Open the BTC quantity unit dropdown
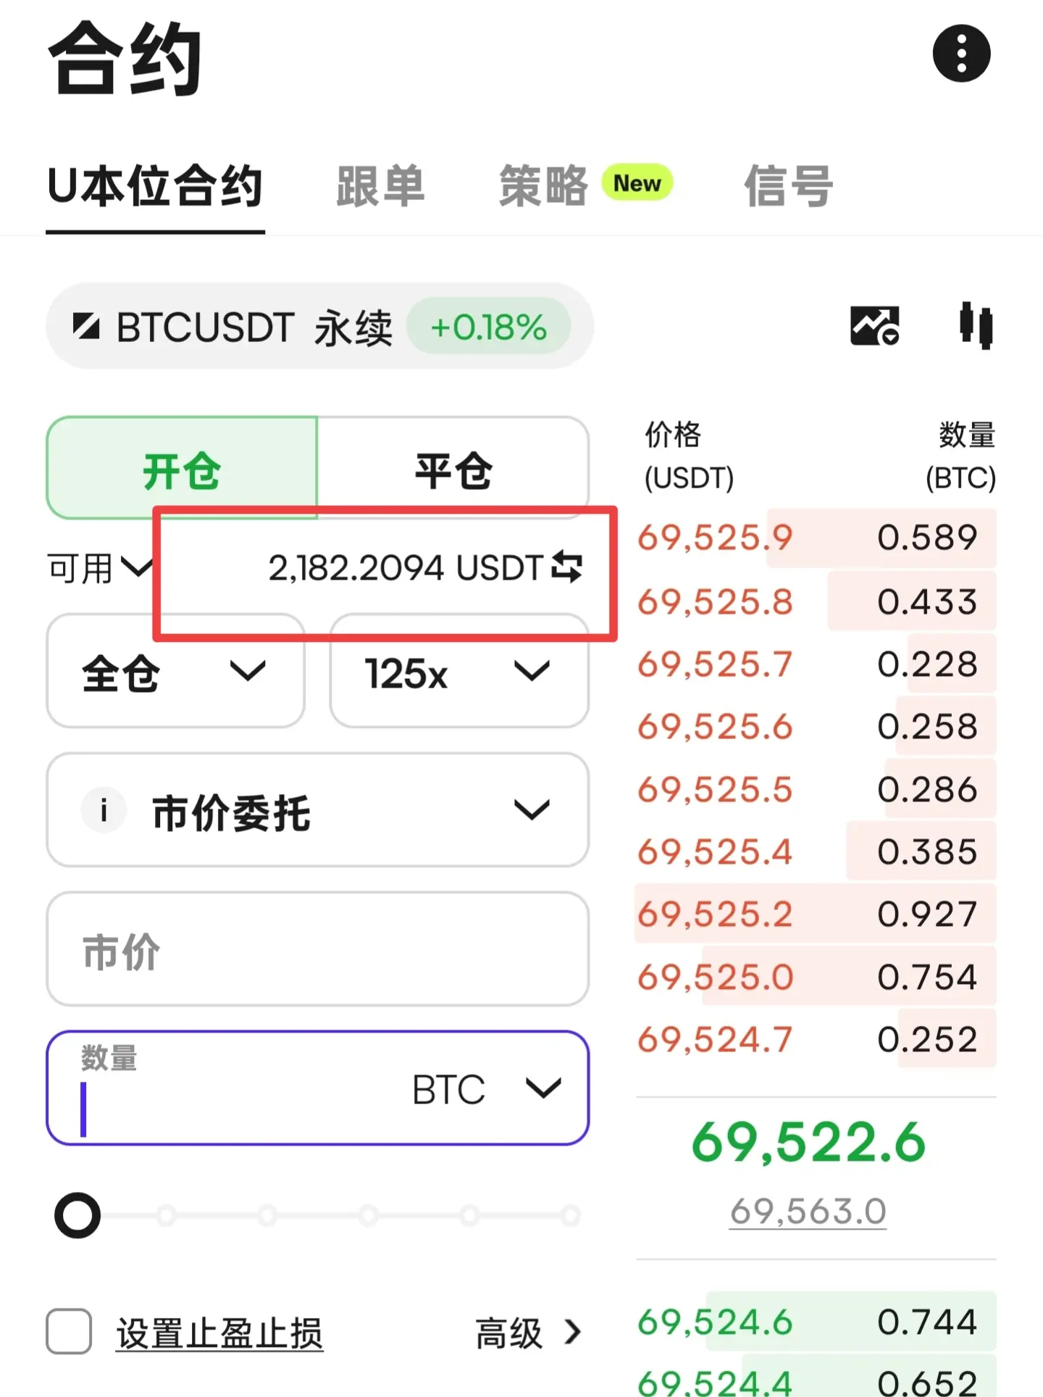1043x1397 pixels. [x=487, y=1089]
